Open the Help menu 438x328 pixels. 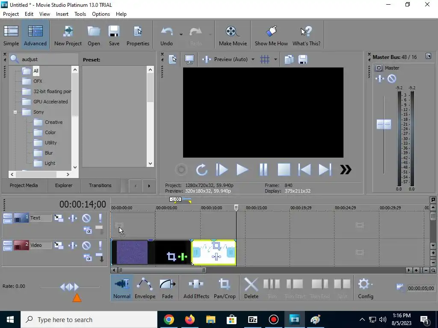(121, 14)
